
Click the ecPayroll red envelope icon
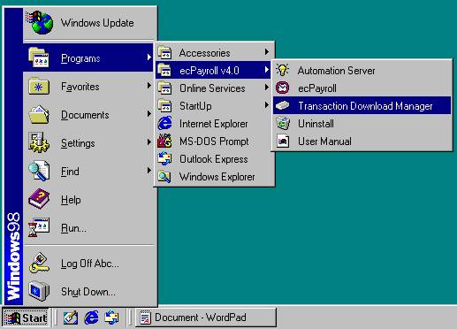[283, 88]
